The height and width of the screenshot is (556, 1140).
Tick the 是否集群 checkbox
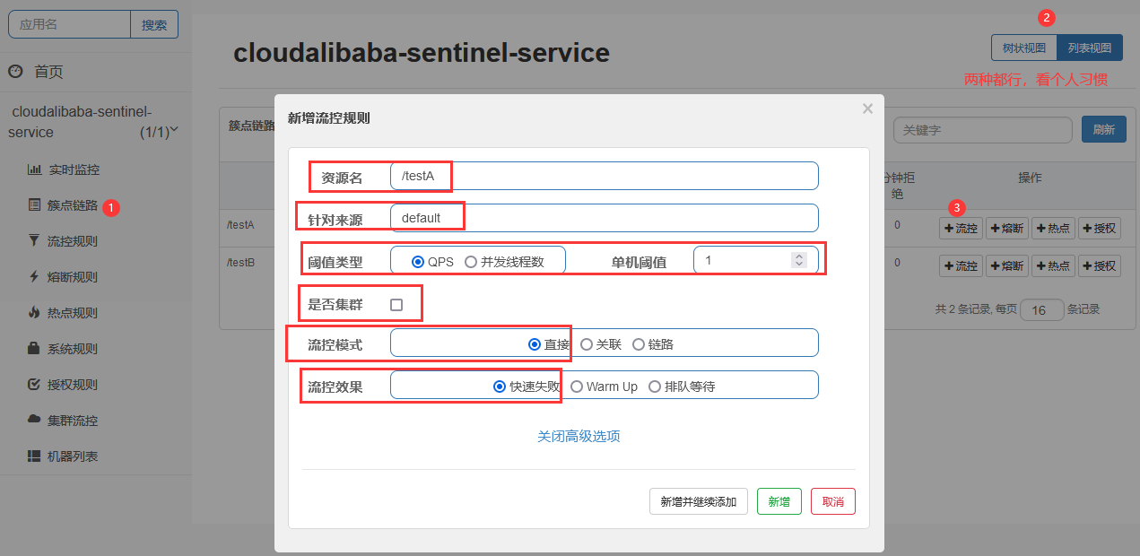(x=396, y=305)
